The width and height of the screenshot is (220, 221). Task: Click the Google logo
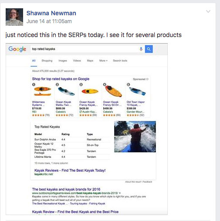17,49
